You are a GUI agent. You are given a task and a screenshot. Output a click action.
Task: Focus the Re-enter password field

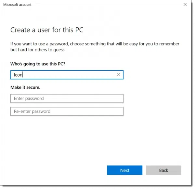[x=67, y=111]
